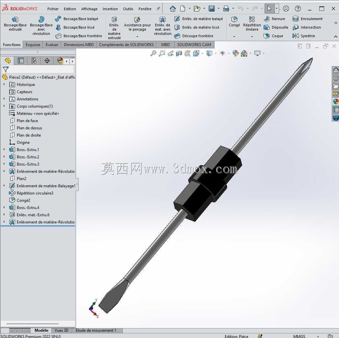Open the Répétition linéaire dropdown arrow
This screenshot has width=339, height=338.
tap(252, 37)
